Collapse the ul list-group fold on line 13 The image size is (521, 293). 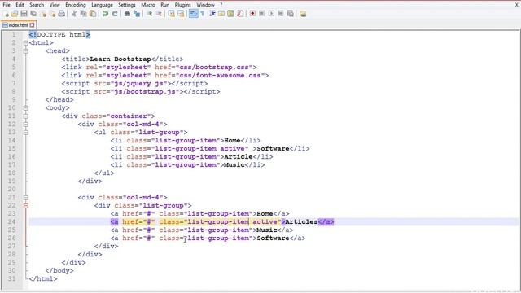26,133
